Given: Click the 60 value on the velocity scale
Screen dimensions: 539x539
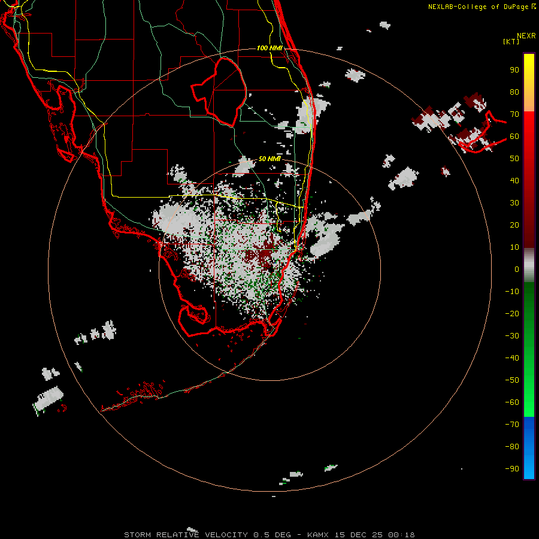Looking at the screenshot, I should coord(514,137).
